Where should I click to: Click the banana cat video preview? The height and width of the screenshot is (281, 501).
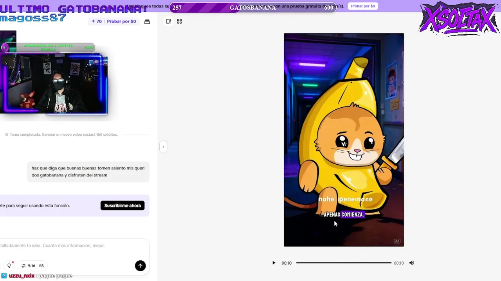click(344, 140)
